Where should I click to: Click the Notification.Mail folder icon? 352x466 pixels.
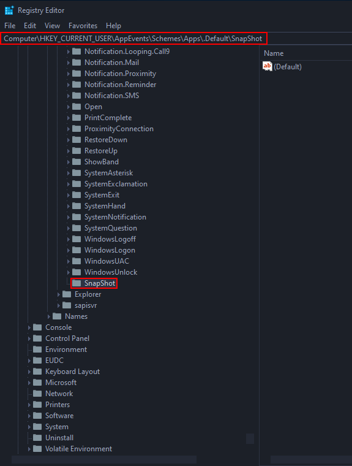tap(77, 63)
